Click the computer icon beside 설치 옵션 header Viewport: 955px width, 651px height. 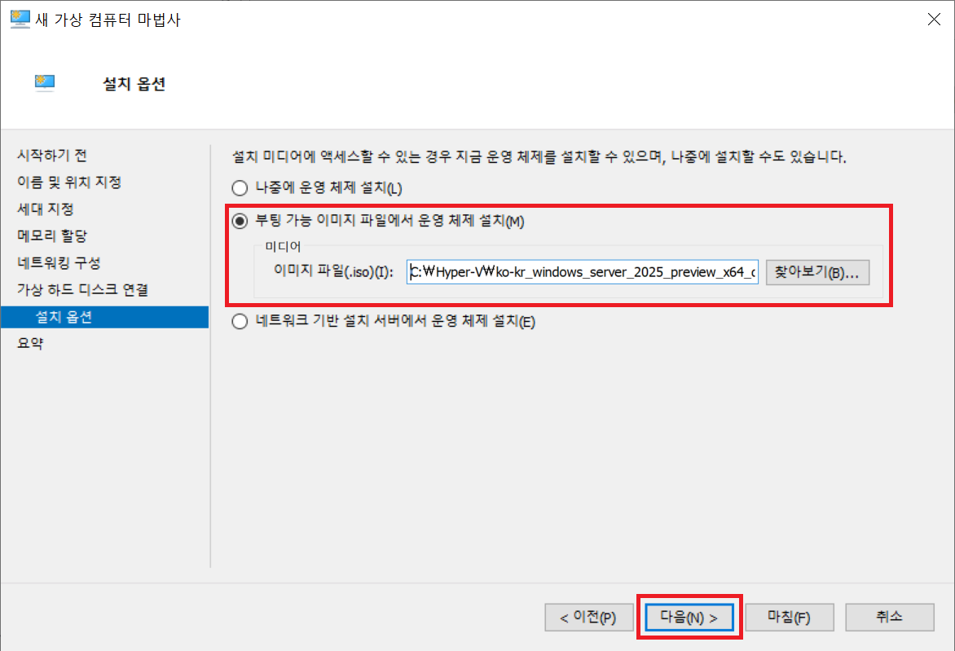click(45, 82)
